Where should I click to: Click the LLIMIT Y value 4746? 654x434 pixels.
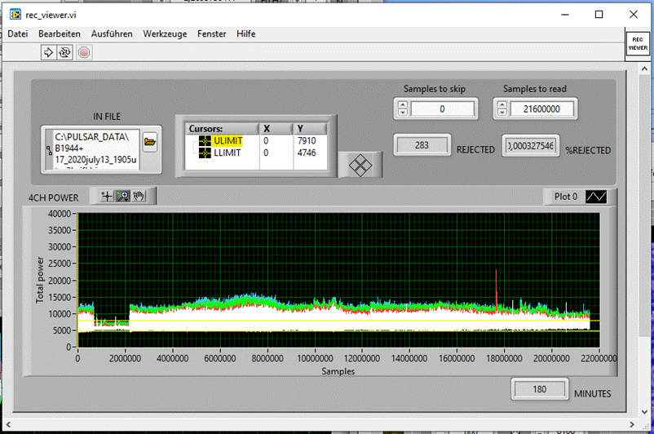tap(307, 153)
